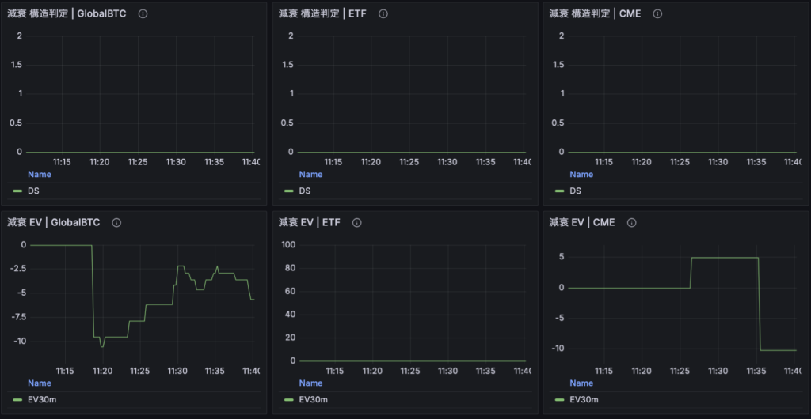Screen dimensions: 811x419
Task: Click green color swatch beside EV30m in GlobalBTC legend
Action: click(x=17, y=399)
